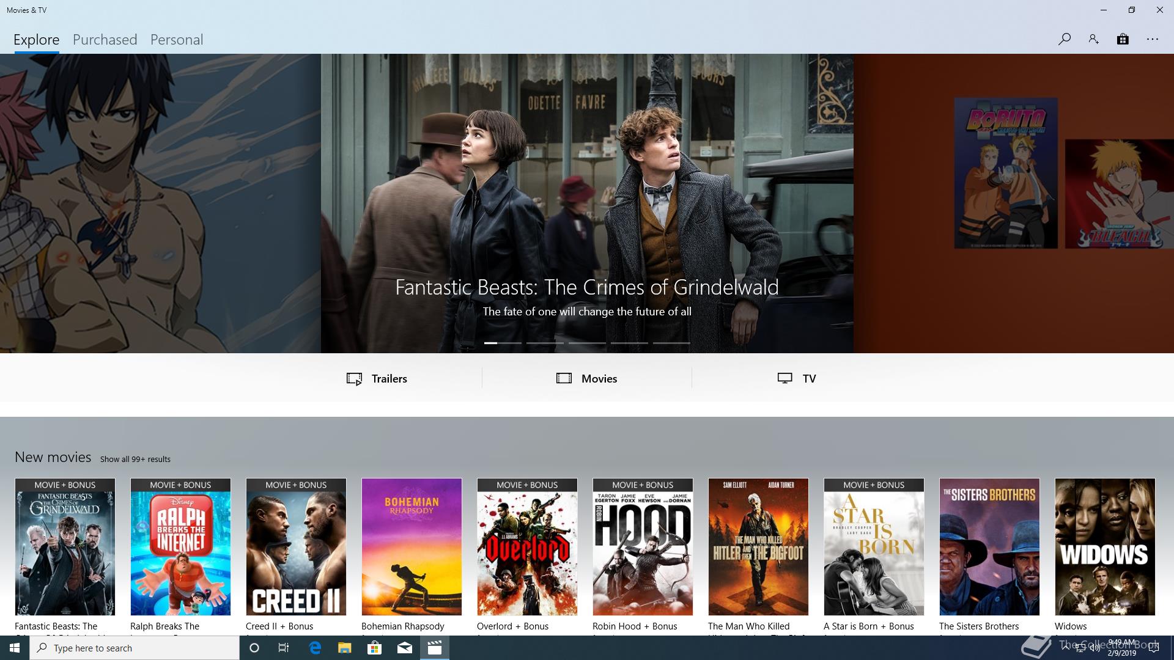
Task: Click 'Ralph Breaks The' title text
Action: coord(164,626)
